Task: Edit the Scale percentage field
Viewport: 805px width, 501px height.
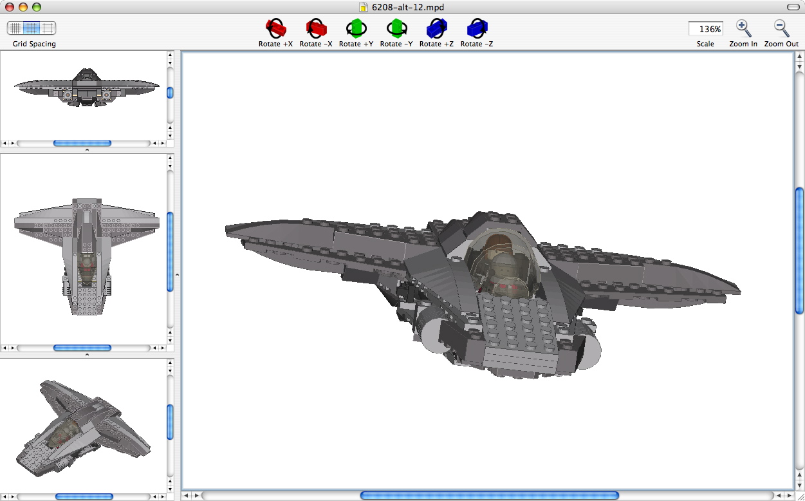Action: pyautogui.click(x=706, y=28)
